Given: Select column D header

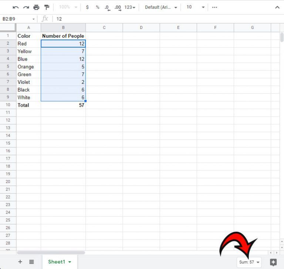Looking at the screenshot, I should 141,28.
